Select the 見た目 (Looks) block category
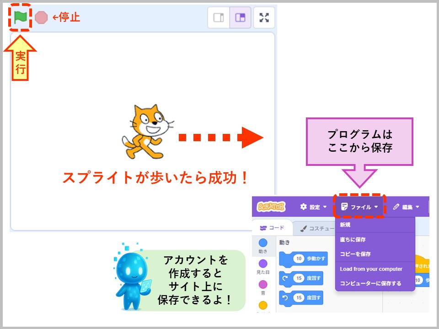 [x=263, y=264]
